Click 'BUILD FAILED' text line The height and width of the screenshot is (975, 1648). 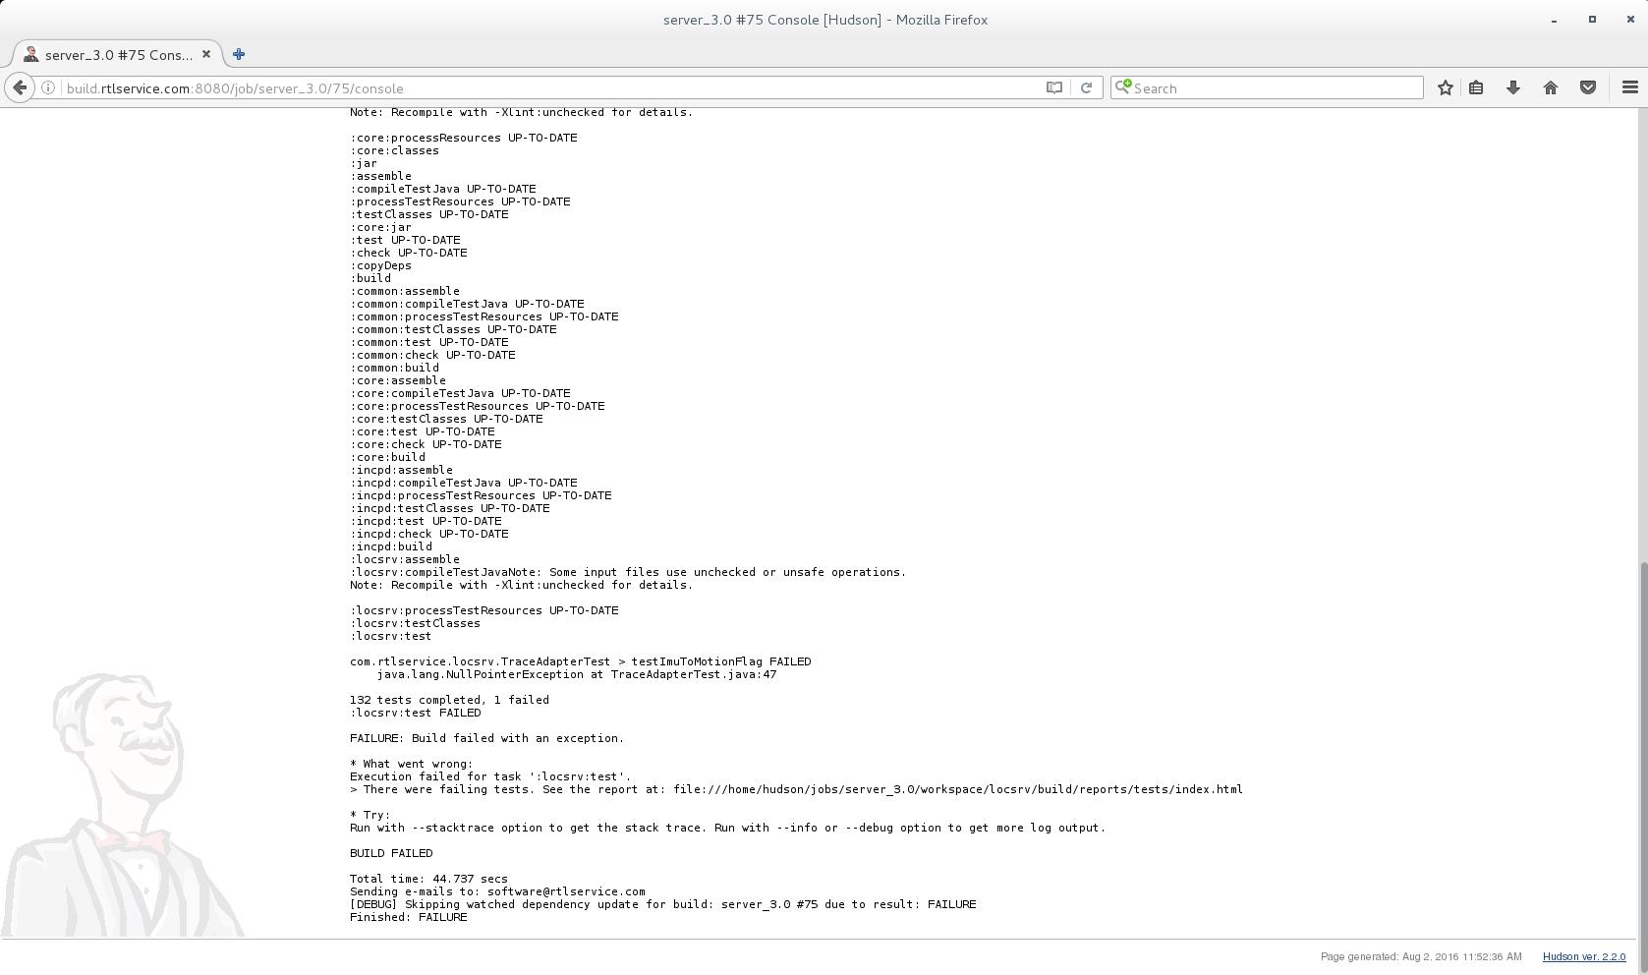[x=391, y=853]
